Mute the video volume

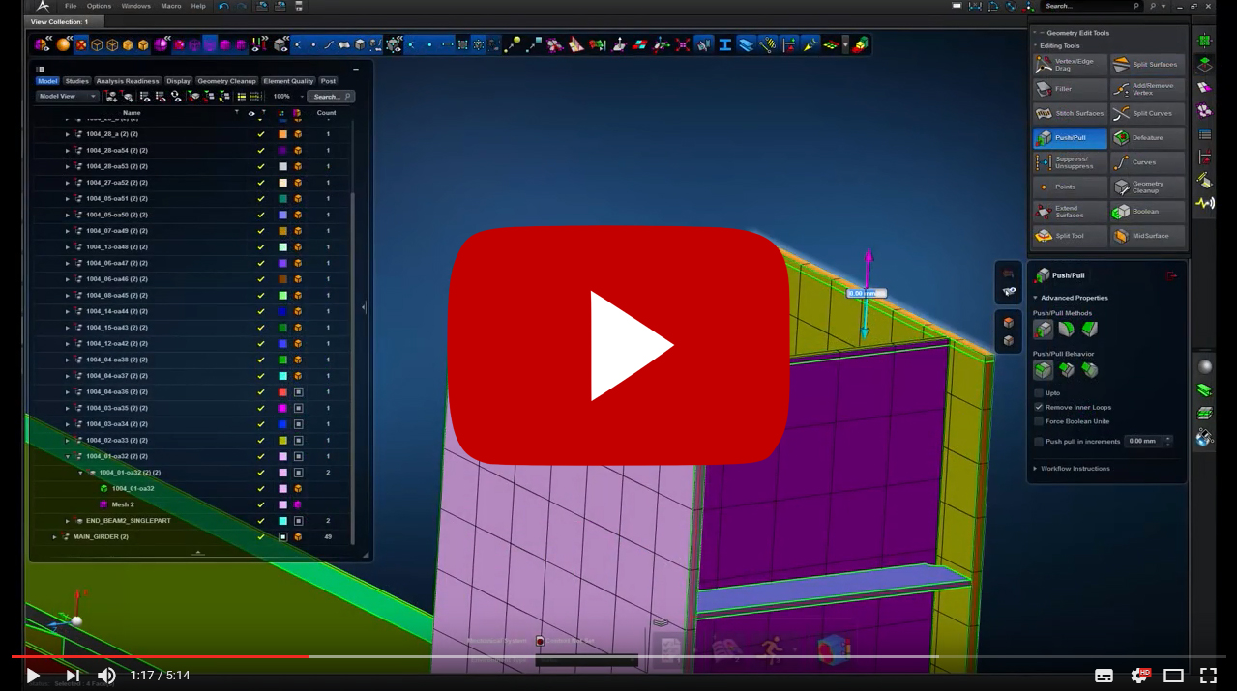pos(106,676)
